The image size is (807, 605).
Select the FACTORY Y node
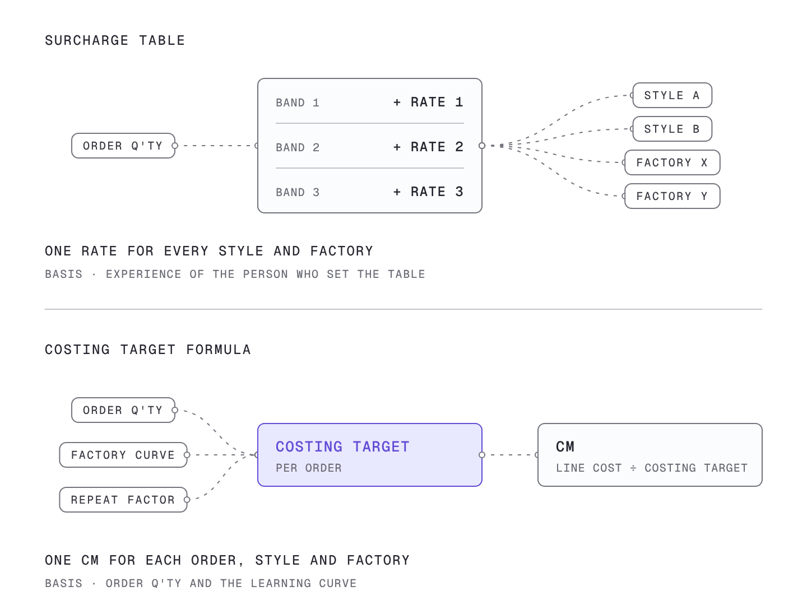pos(672,196)
